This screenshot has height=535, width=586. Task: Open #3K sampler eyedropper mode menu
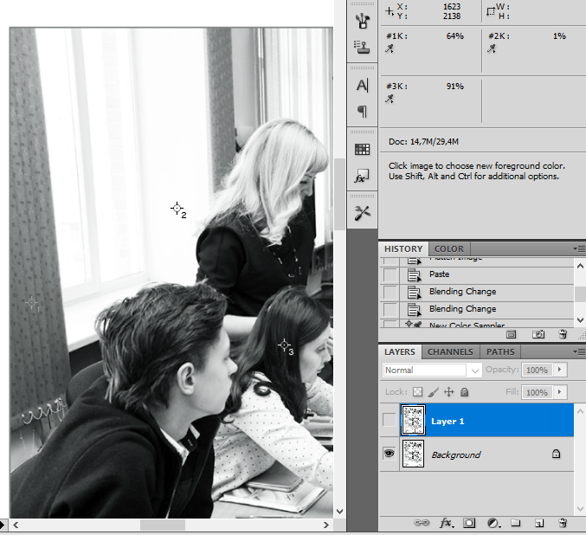(x=390, y=99)
